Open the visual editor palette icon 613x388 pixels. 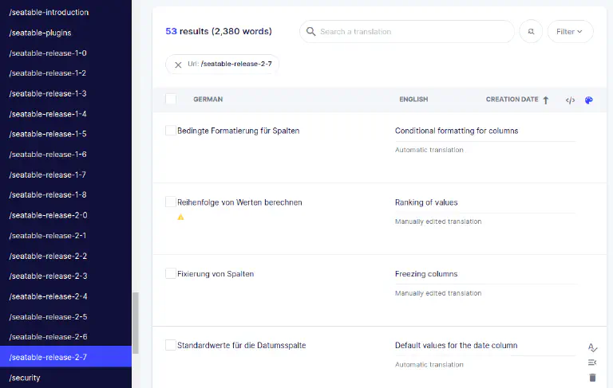pyautogui.click(x=589, y=100)
